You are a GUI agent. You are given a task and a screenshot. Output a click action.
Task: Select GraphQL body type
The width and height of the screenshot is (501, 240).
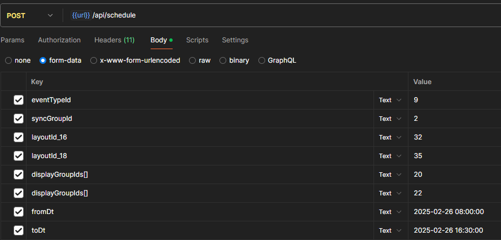pyautogui.click(x=262, y=60)
